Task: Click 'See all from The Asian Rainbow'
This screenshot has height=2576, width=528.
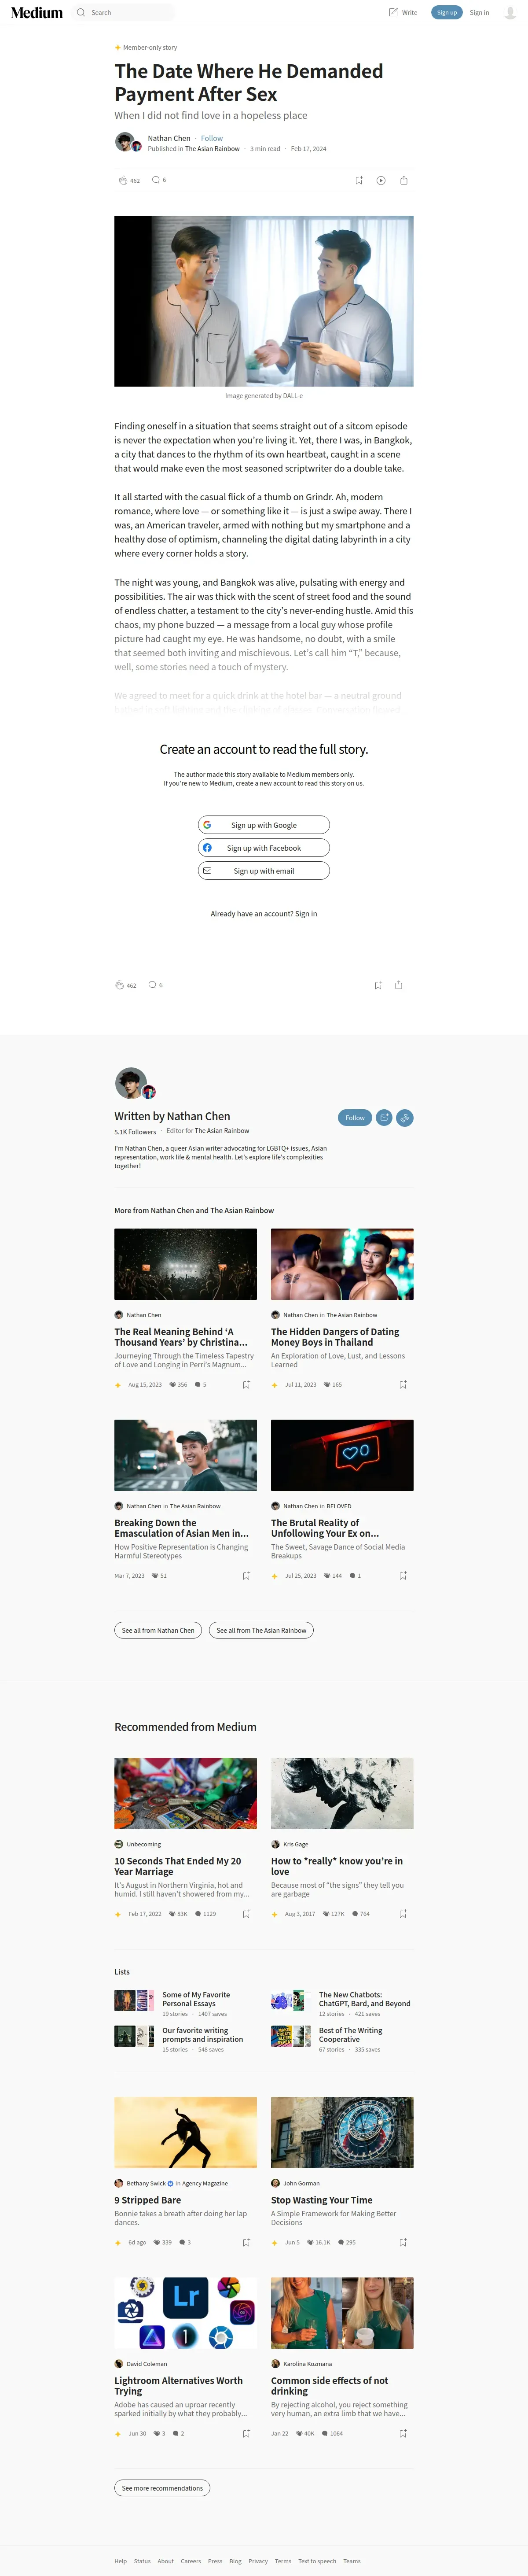Action: click(x=261, y=1630)
